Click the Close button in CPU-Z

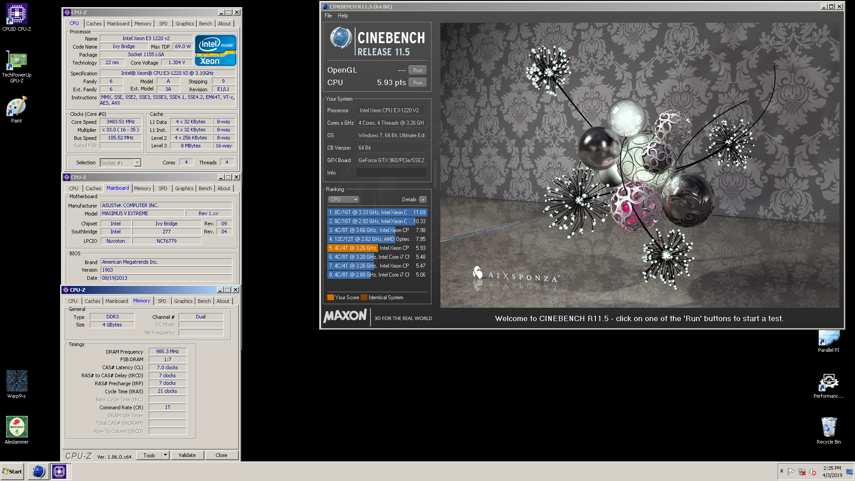[x=221, y=455]
